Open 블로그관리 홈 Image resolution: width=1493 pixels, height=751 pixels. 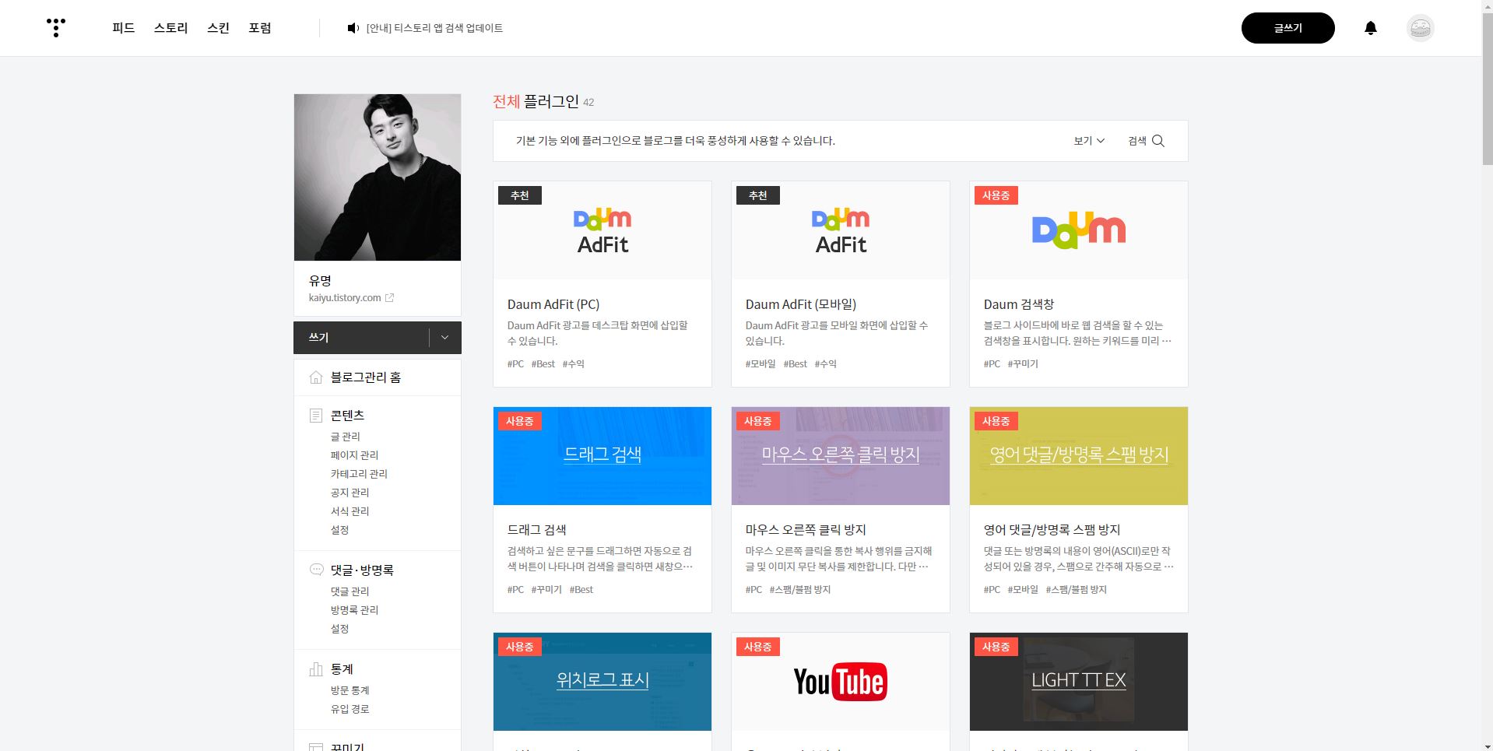click(366, 377)
